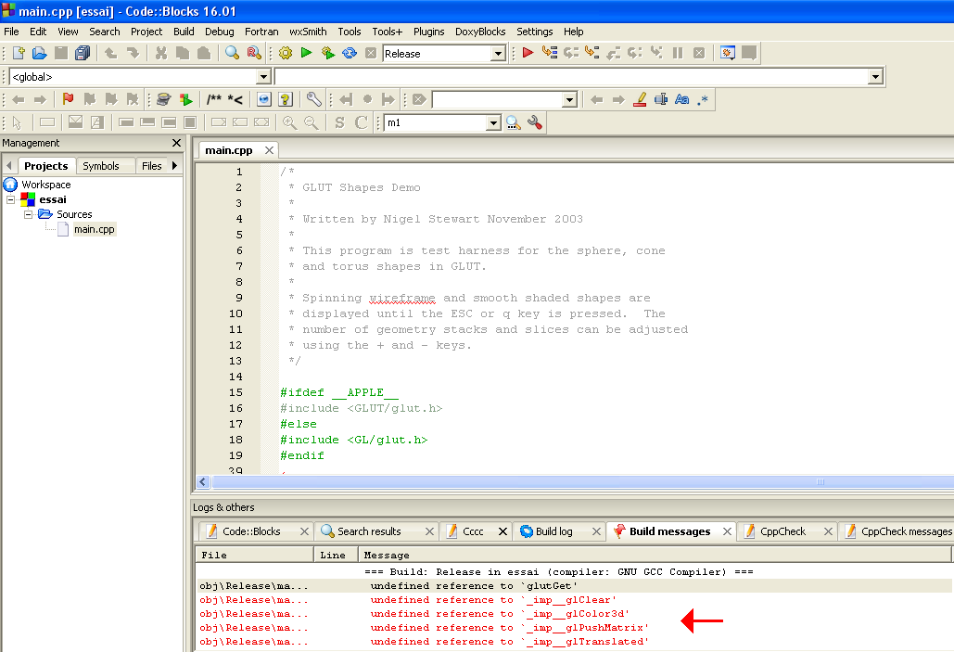Viewport: 954px width, 652px height.
Task: Close the Build messages tab
Action: [x=727, y=531]
